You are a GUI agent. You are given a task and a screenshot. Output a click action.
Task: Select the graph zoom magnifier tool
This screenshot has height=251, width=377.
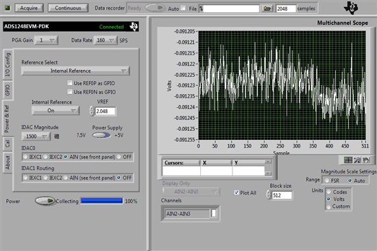coord(357,160)
